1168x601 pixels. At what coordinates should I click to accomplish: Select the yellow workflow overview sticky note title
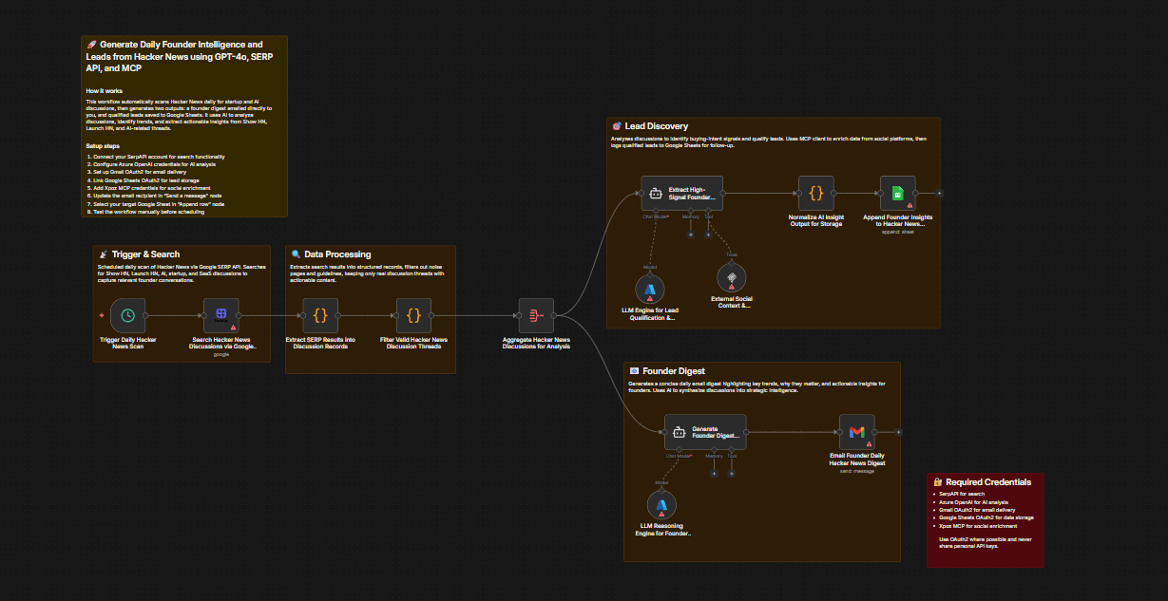tap(174, 56)
